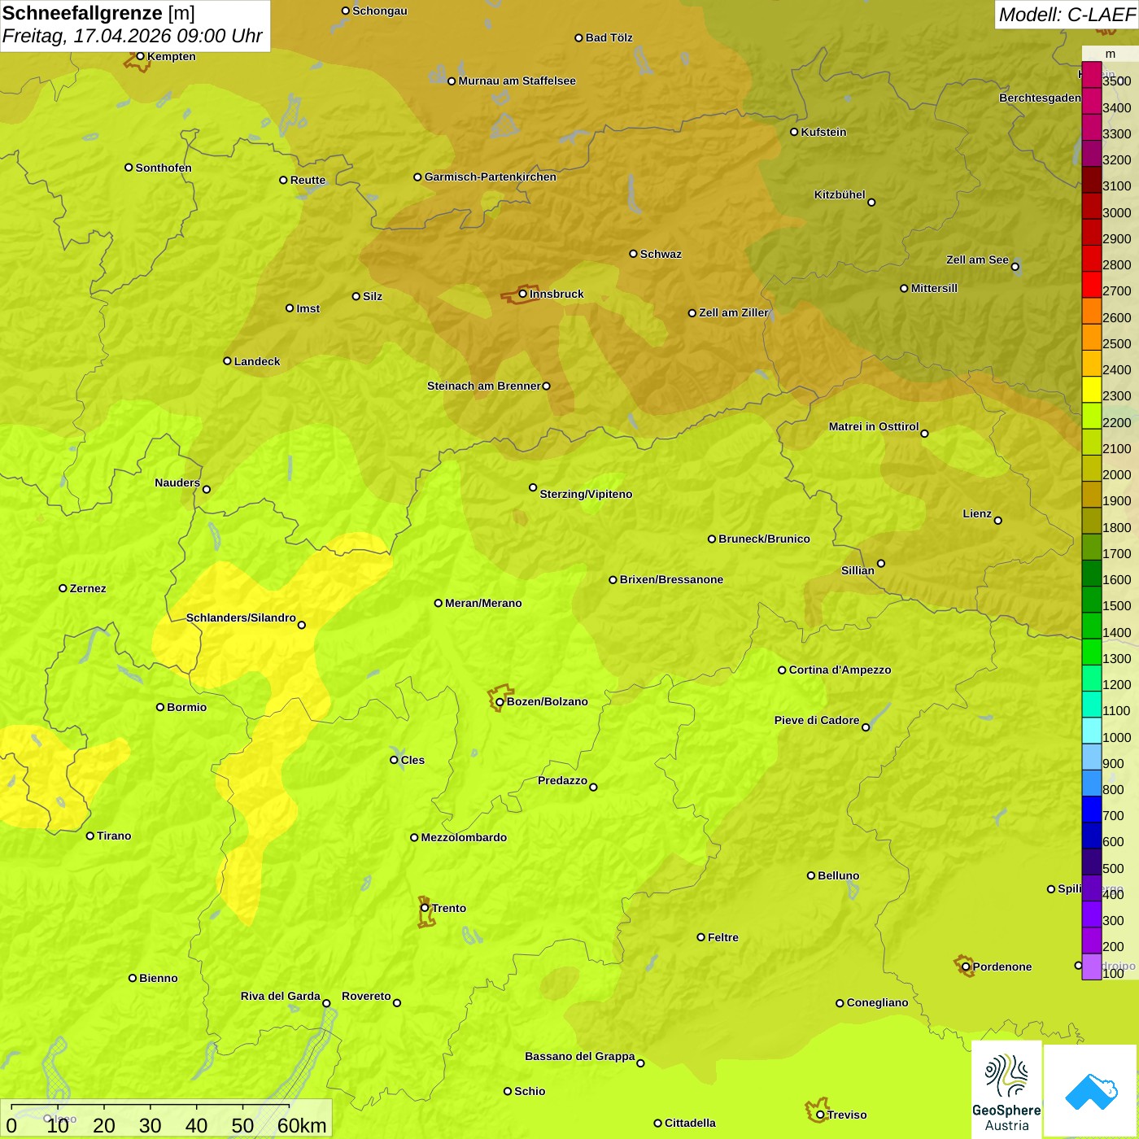Click the Sonthofen label
Image resolution: width=1139 pixels, height=1139 pixels.
(164, 168)
